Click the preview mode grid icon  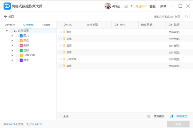pos(149,116)
